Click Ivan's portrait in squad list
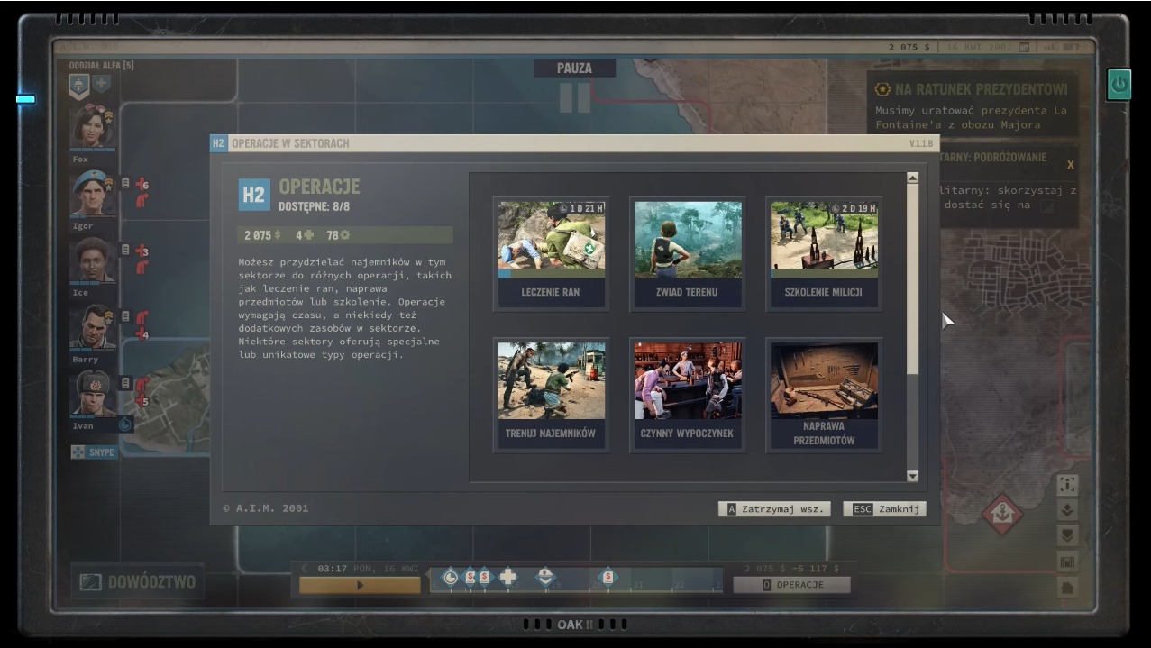 pos(93,394)
